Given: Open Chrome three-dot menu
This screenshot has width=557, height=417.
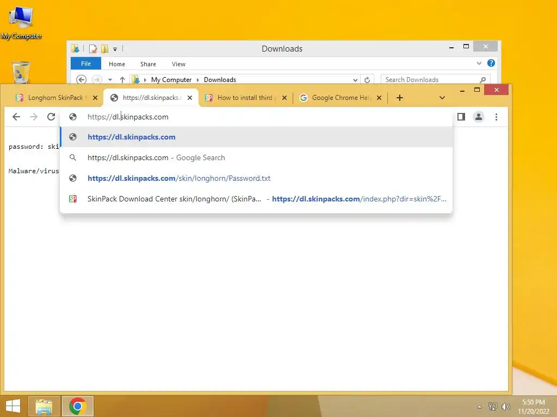Looking at the screenshot, I should [x=496, y=117].
